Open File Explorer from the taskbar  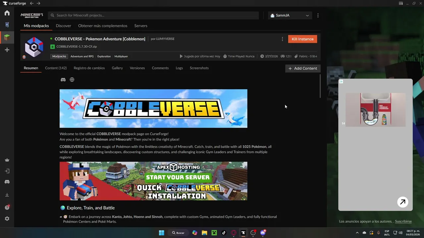click(204, 233)
